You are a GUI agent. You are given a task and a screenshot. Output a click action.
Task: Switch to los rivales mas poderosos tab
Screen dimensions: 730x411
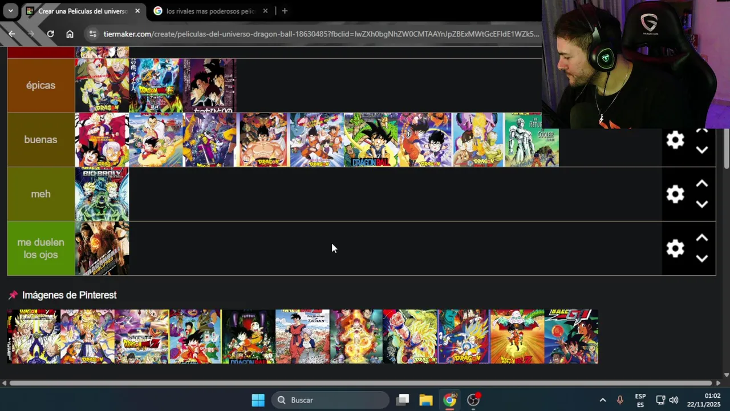pyautogui.click(x=210, y=11)
